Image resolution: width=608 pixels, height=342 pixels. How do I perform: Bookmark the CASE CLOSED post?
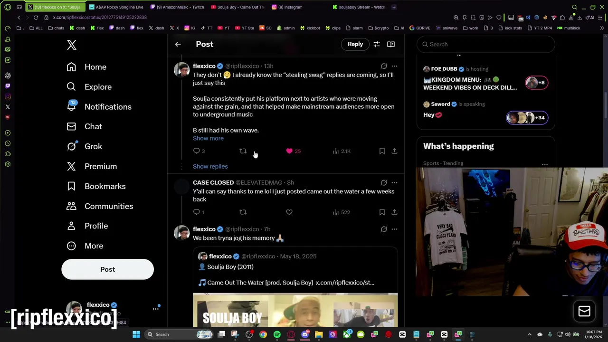[382, 212]
